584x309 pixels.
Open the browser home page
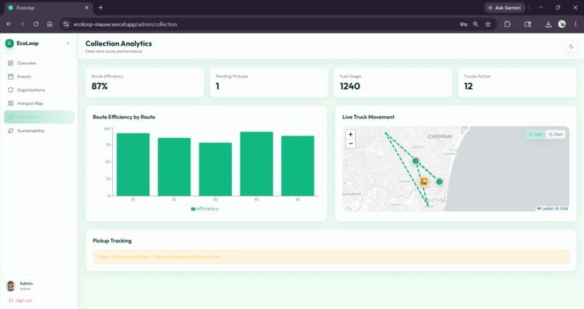tap(49, 24)
